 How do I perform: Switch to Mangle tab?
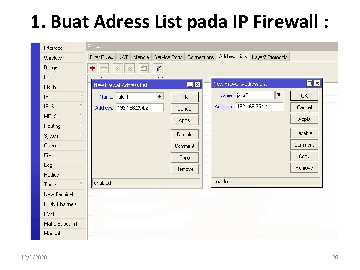pyautogui.click(x=141, y=57)
